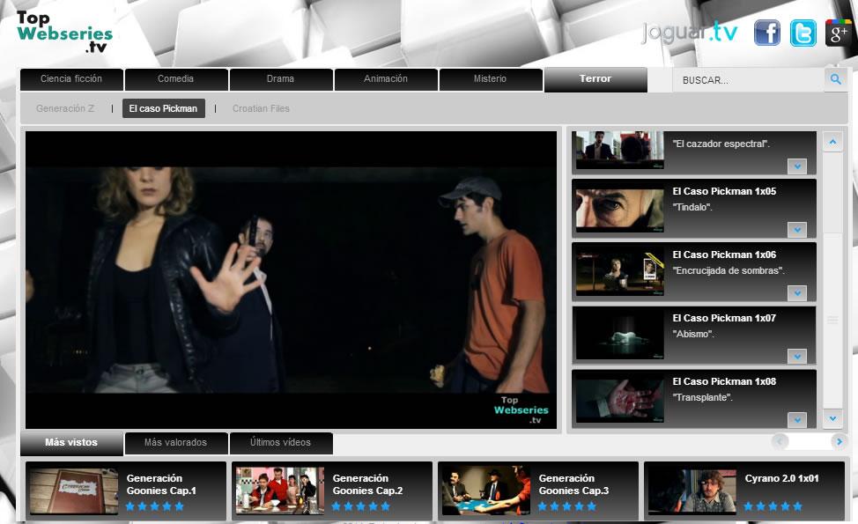Open the Joguar.tv logo link

tap(690, 32)
